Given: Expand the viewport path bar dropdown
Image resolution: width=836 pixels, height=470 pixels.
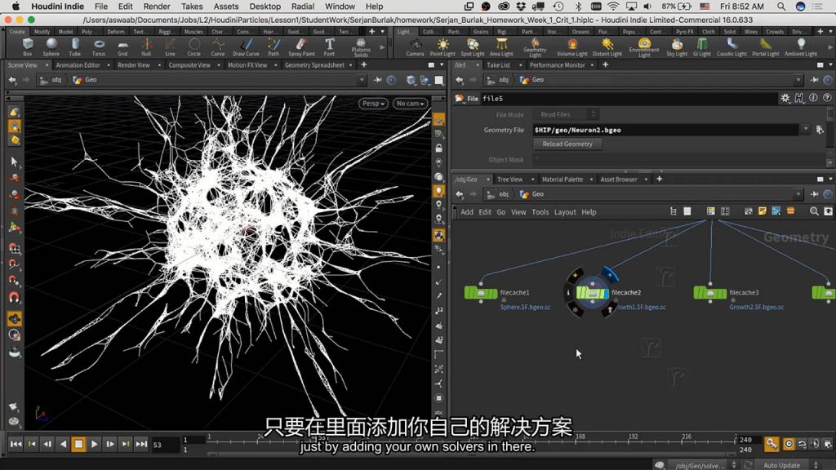Looking at the screenshot, I should (x=362, y=80).
